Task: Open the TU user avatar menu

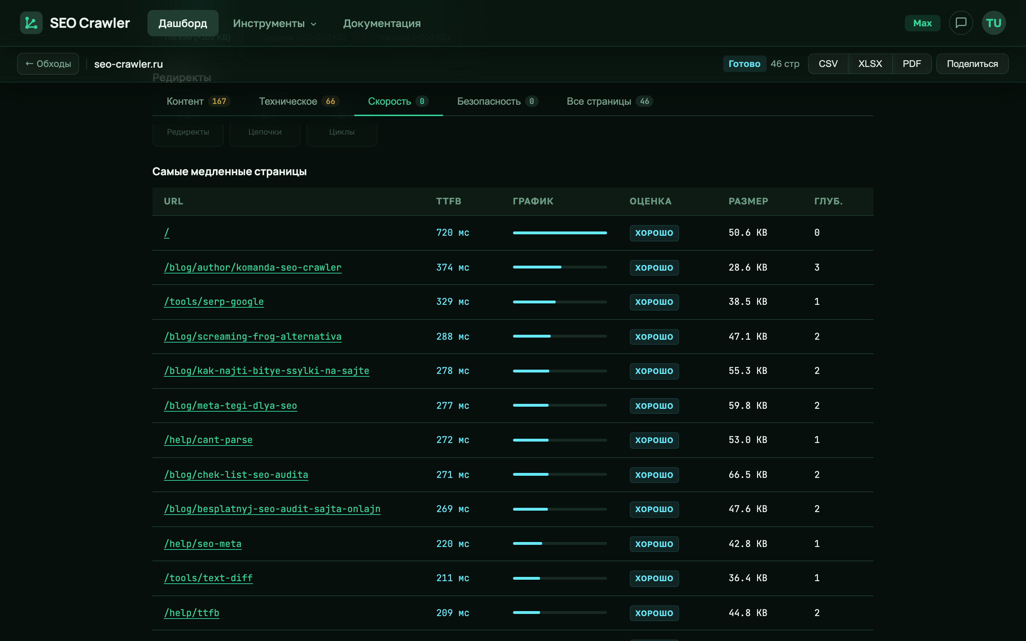Action: [x=993, y=23]
